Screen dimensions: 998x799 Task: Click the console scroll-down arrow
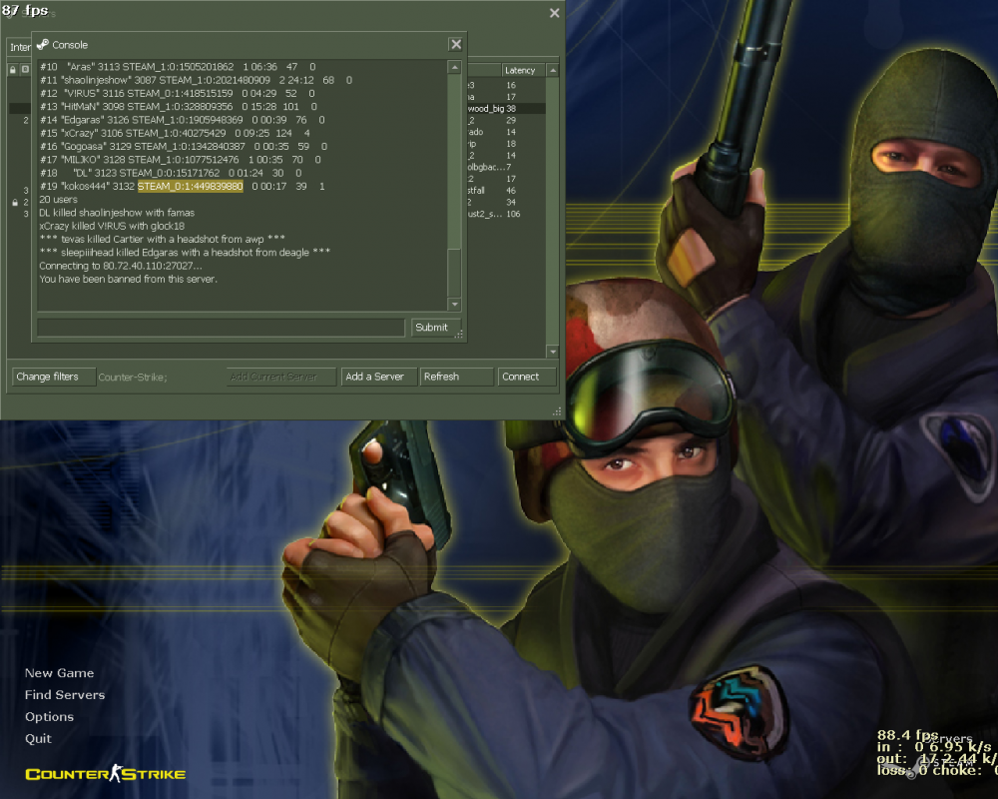pos(454,305)
